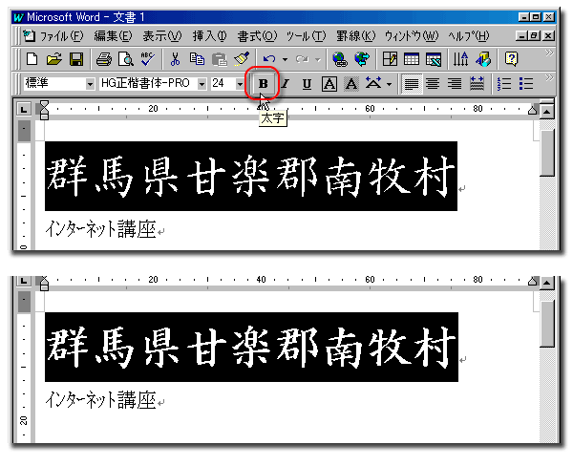Viewport: 573px width, 466px height.
Task: Click scroll-up arrow in lower window
Action: click(x=546, y=283)
